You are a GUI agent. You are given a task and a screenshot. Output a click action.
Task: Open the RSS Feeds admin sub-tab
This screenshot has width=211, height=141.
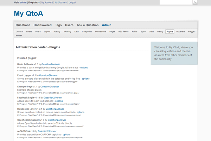point(123,32)
